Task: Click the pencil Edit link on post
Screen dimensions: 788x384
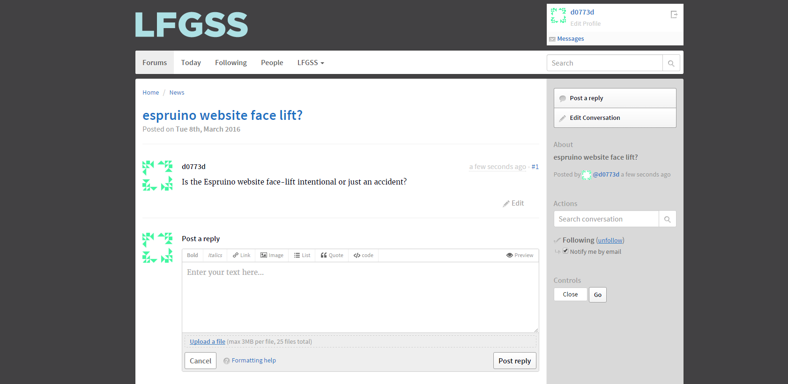Action: [x=513, y=203]
